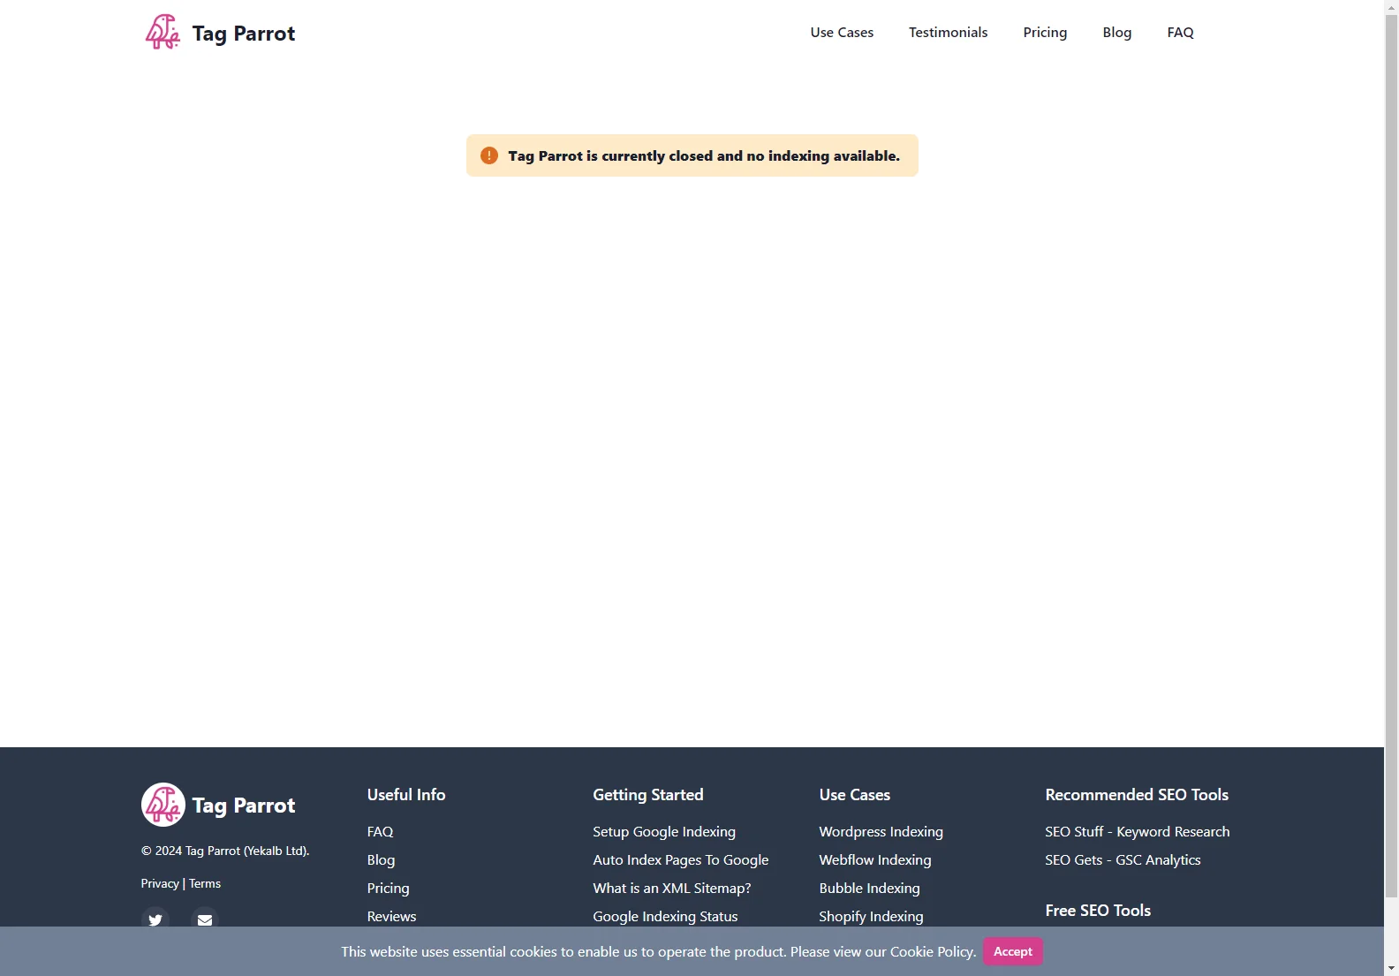Click the Tag Parrot parrot logo in header
The image size is (1399, 976).
pyautogui.click(x=163, y=32)
